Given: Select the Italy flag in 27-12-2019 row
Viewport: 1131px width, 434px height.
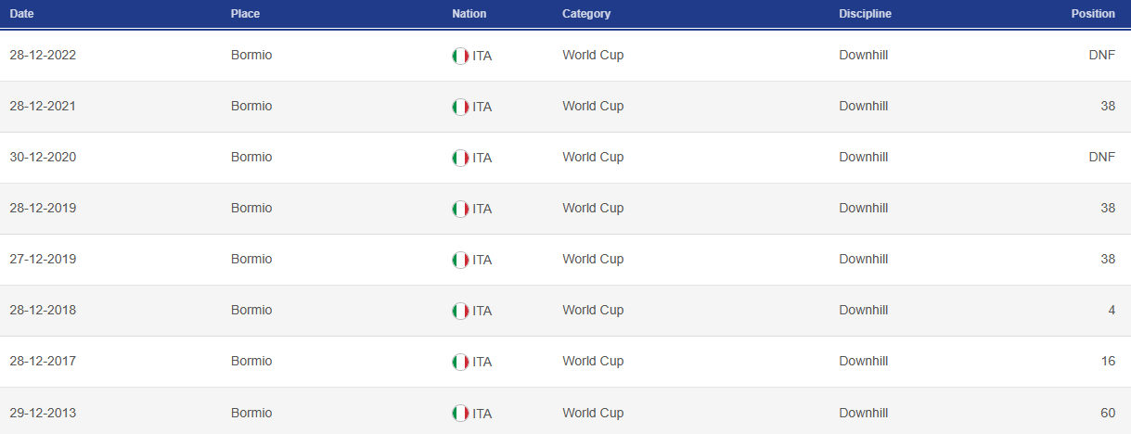Looking at the screenshot, I should point(460,260).
